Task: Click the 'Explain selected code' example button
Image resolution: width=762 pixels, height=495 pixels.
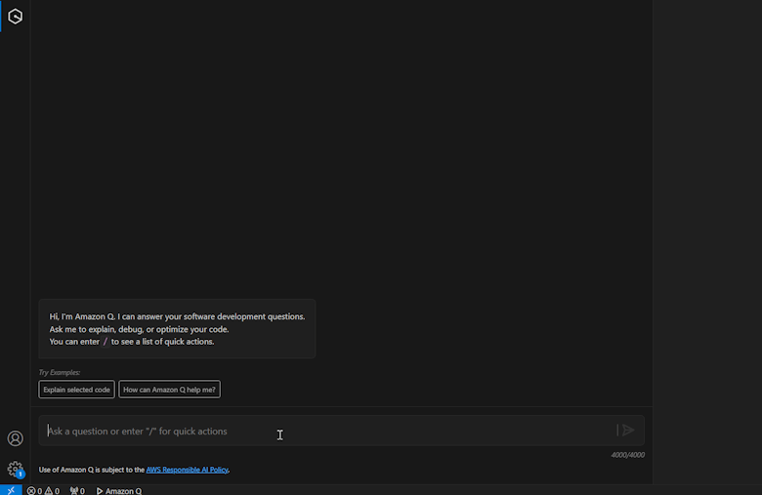Action: (x=76, y=390)
